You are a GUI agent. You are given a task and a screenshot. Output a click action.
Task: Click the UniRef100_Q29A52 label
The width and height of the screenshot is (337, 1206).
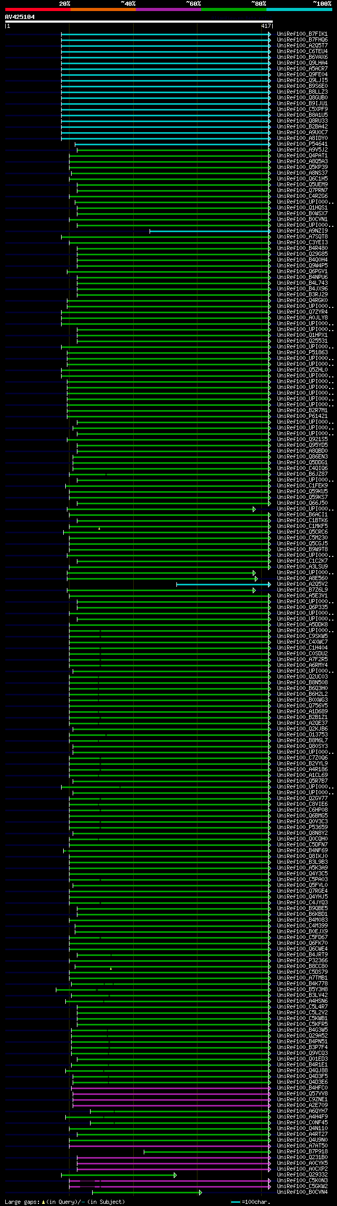pos(302,1036)
